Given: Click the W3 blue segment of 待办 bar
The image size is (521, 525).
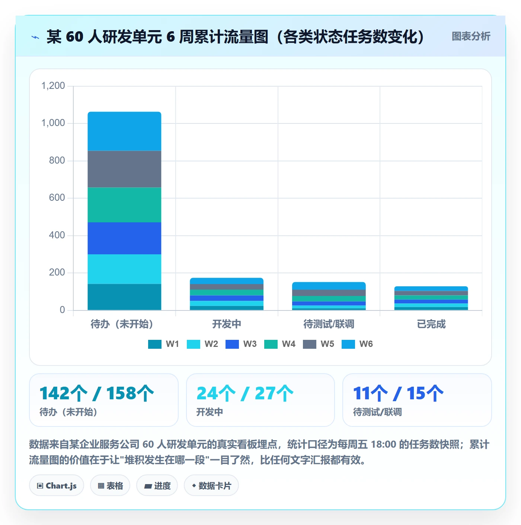Looking at the screenshot, I should [x=124, y=238].
